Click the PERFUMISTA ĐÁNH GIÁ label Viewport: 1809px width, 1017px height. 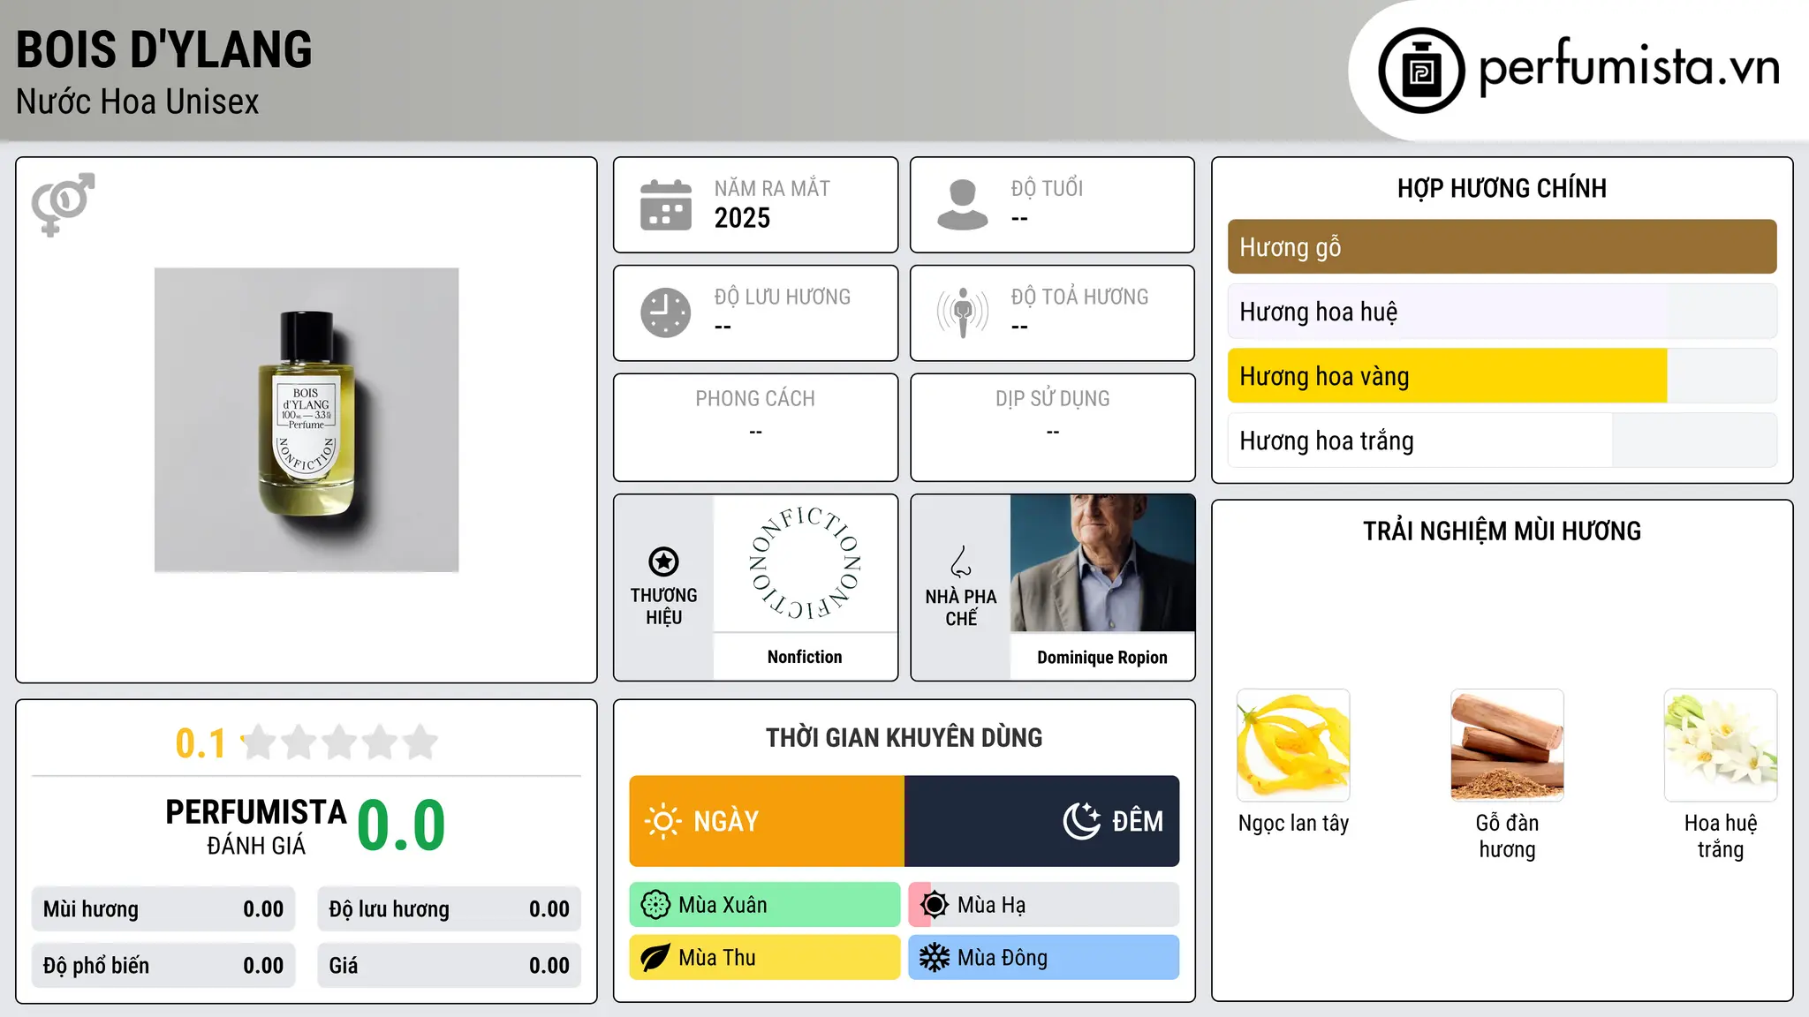(x=256, y=826)
